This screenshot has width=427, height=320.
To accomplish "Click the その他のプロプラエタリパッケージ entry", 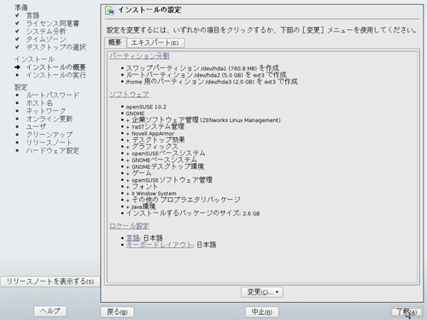I will (x=183, y=200).
